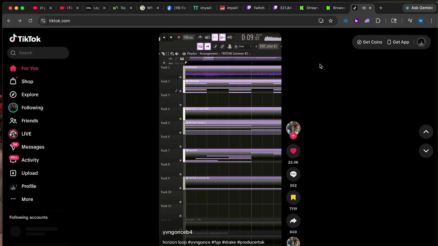Open the yvngonceb4 username link
Image resolution: width=438 pixels, height=246 pixels.
click(x=177, y=232)
